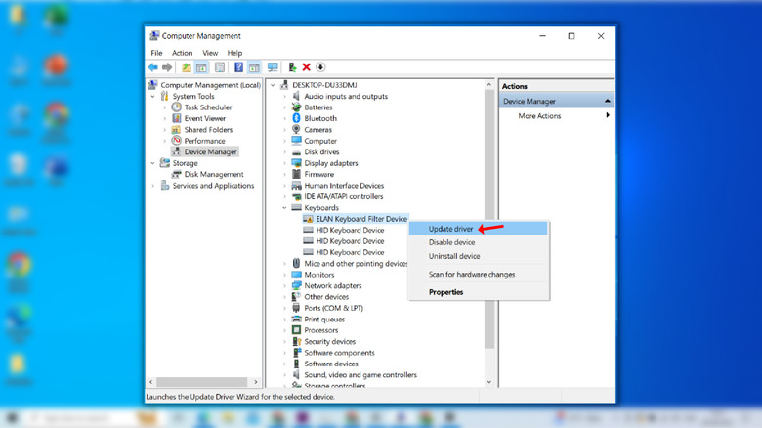Screen dimensions: 762x428
Task: Collapse the System Tools node
Action: (153, 97)
